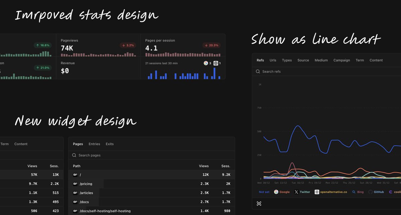Toggle the Not set series in legend
Image resolution: width=401 pixels, height=215 pixels.
(264, 192)
